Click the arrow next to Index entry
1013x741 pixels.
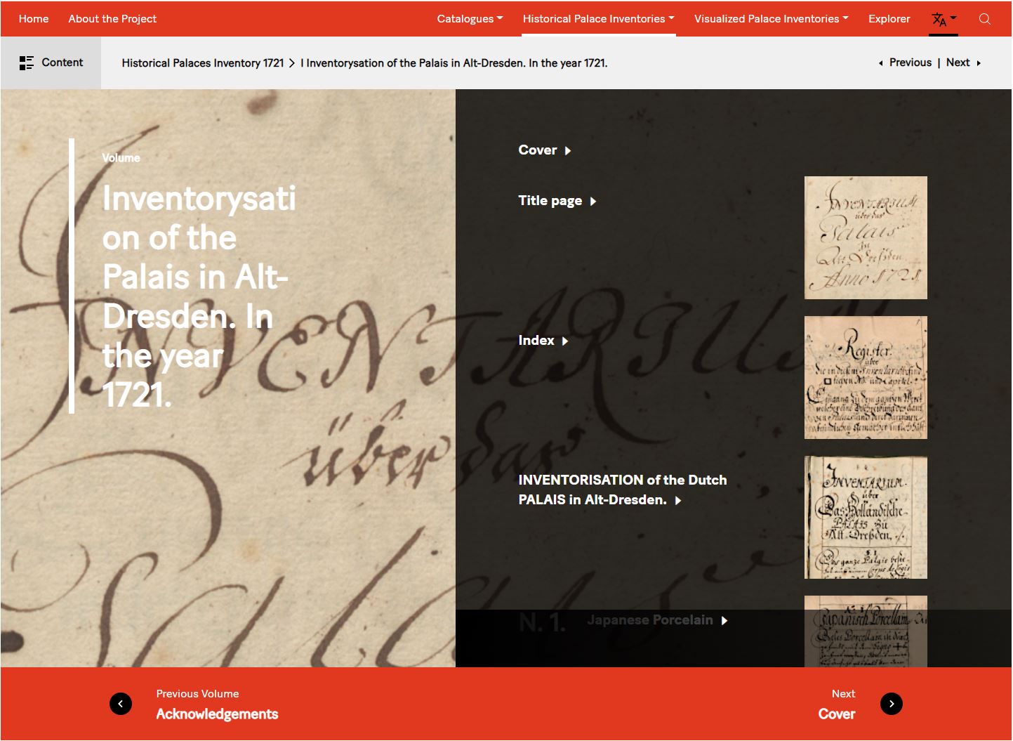point(565,341)
